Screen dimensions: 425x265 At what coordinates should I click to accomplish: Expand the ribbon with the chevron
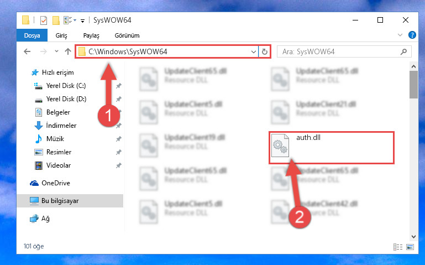click(x=400, y=35)
